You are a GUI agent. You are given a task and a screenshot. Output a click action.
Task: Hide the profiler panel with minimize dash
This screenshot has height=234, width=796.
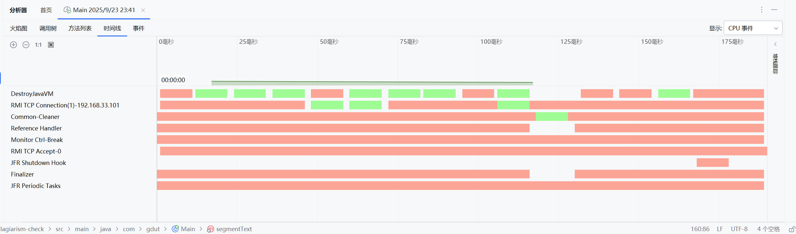774,10
